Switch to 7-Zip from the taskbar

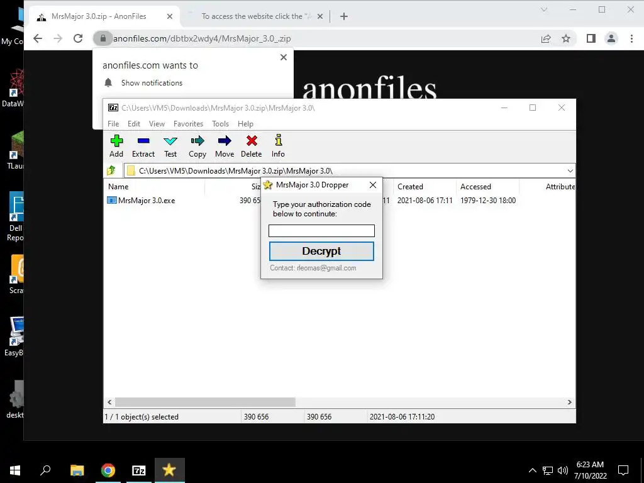139,470
